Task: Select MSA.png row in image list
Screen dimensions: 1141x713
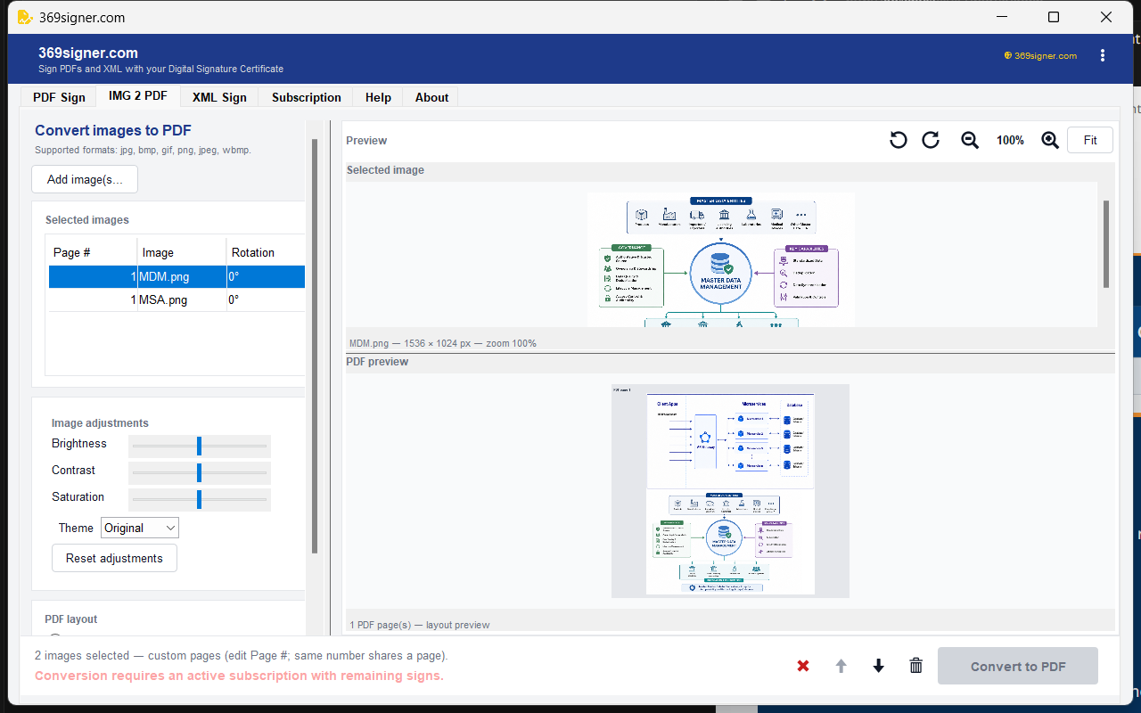Action: point(176,299)
